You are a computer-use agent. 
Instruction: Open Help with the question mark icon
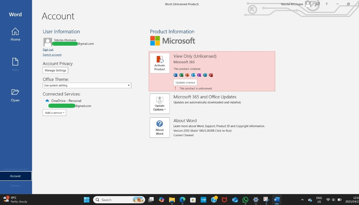click(326, 4)
